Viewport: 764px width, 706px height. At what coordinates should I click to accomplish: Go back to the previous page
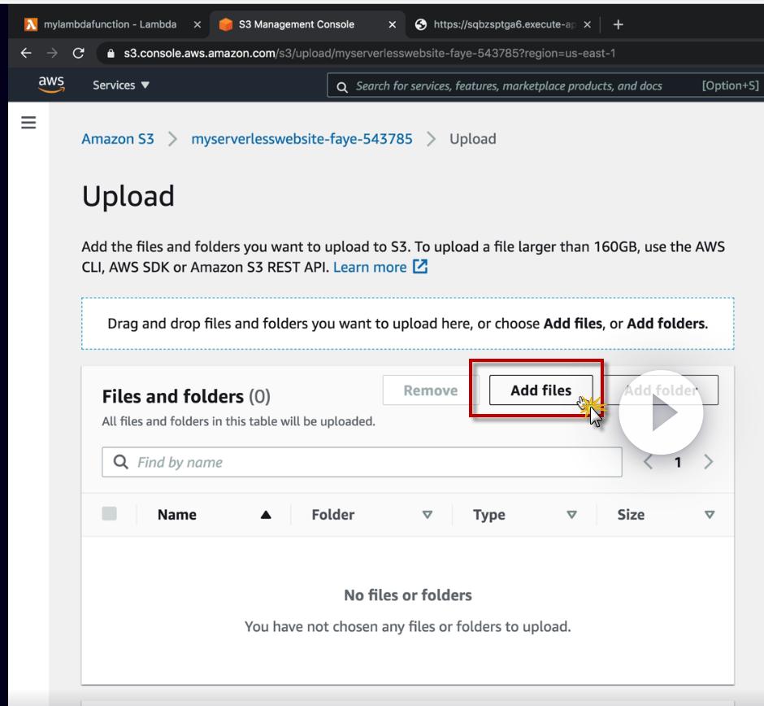pos(26,53)
